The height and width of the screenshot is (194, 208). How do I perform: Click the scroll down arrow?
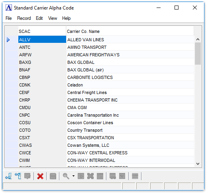pos(198,164)
